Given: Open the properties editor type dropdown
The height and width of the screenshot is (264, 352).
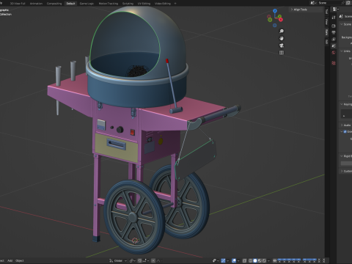Looking at the screenshot, I should point(335,10).
